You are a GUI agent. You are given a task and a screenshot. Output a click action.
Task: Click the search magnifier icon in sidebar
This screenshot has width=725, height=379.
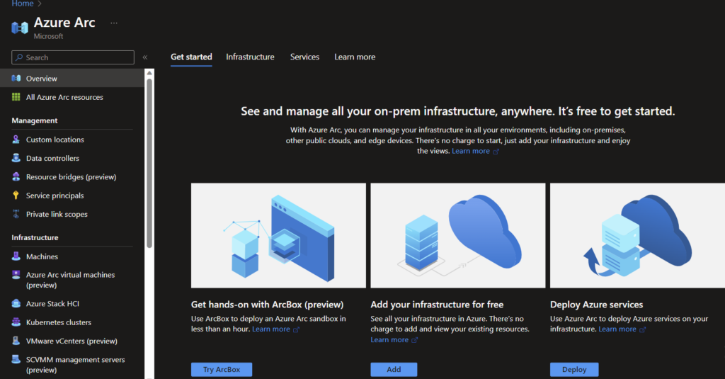point(19,57)
